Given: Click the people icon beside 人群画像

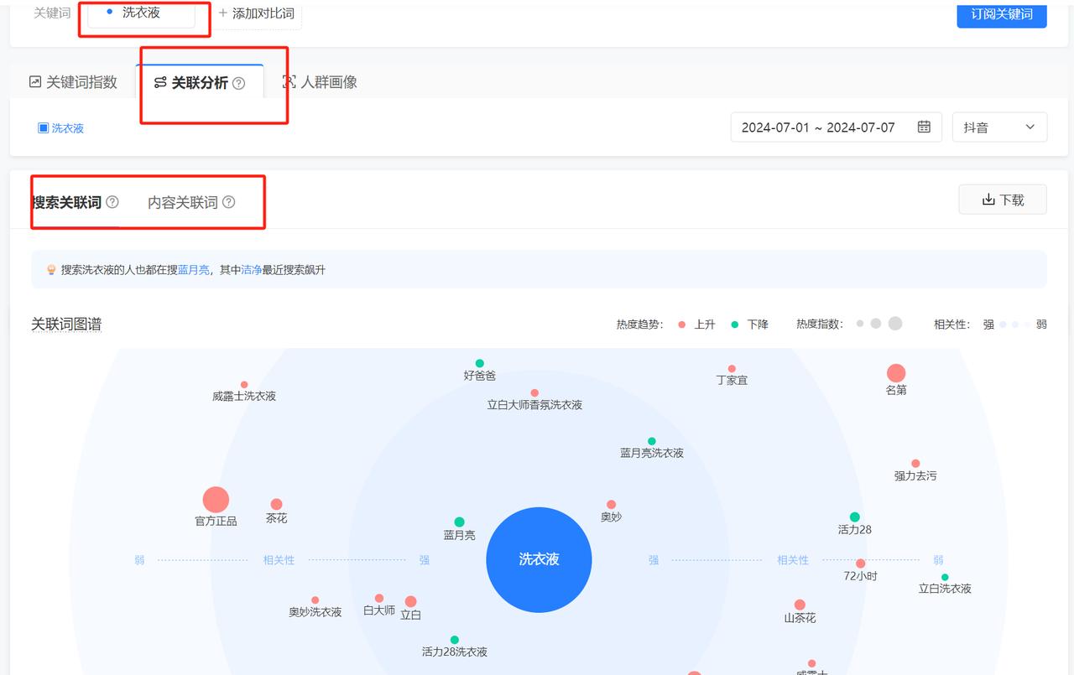Looking at the screenshot, I should click(x=289, y=82).
